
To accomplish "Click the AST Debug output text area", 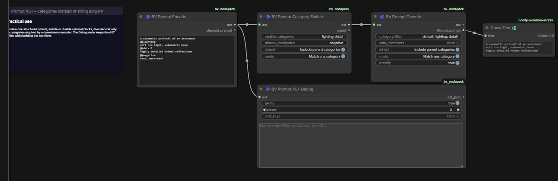I will 361,145.
